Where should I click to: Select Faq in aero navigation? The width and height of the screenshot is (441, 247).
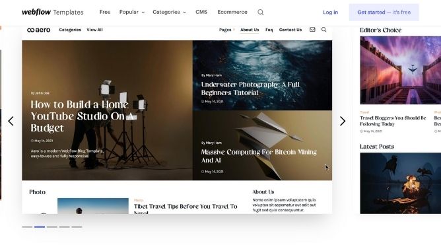click(269, 30)
